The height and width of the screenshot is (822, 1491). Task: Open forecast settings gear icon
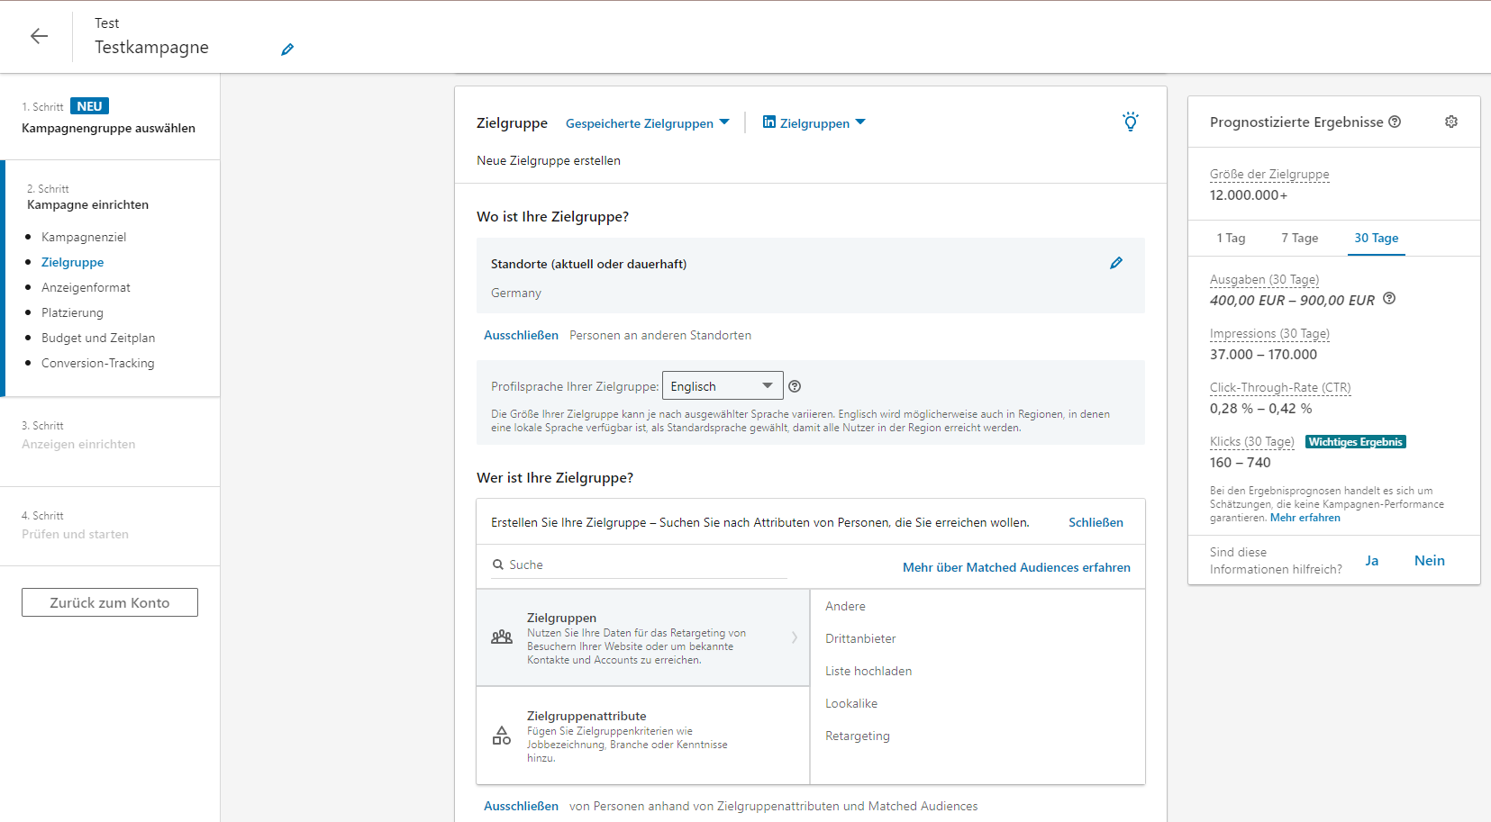[1451, 122]
